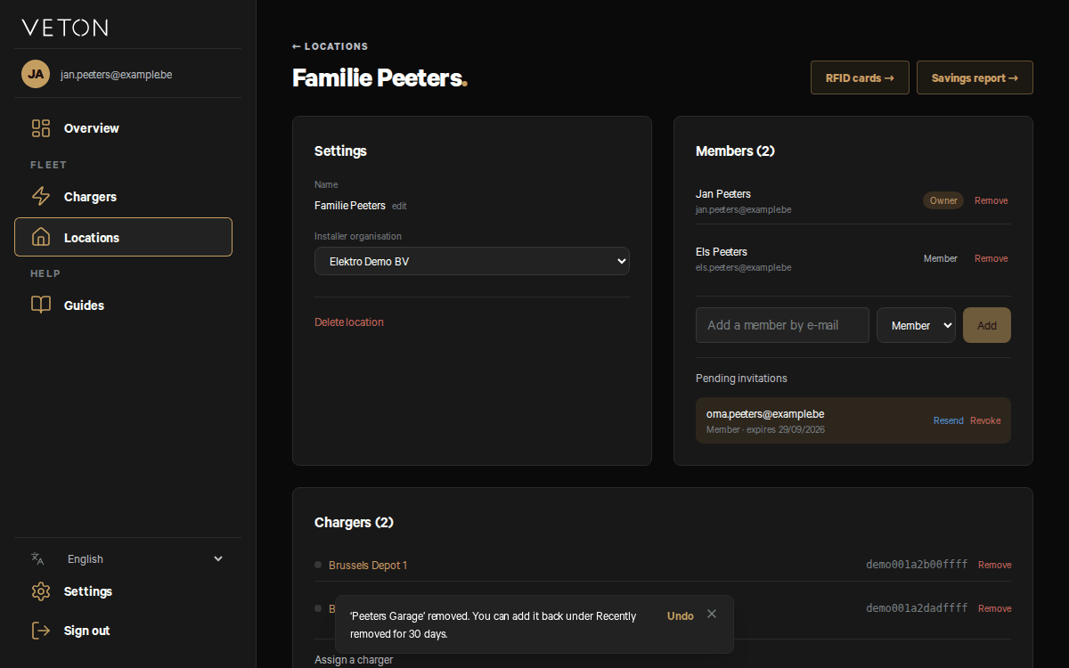Click the language translate icon

[x=37, y=558]
